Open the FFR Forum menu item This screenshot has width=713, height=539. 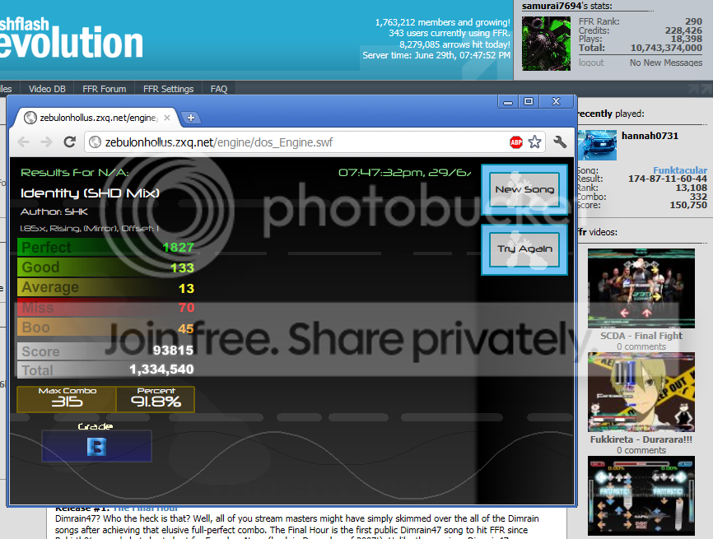pos(105,89)
